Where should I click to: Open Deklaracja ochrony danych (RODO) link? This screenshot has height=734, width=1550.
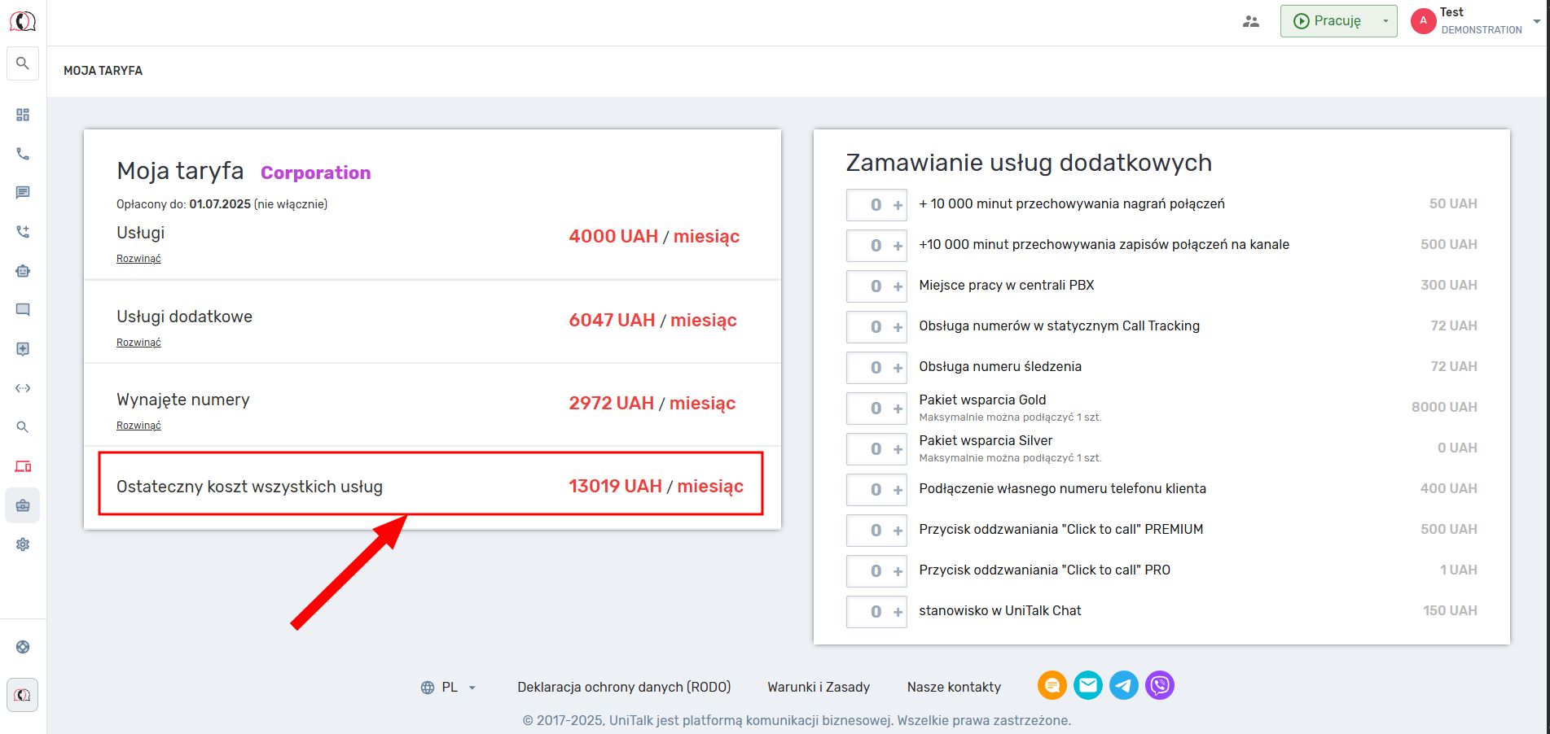click(x=624, y=688)
